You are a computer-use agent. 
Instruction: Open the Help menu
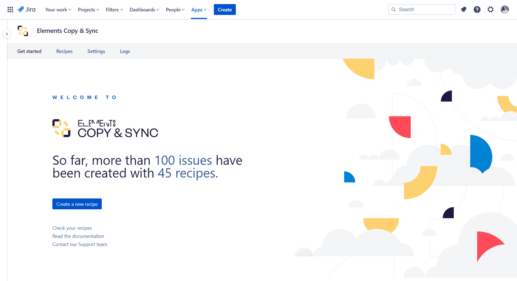[x=477, y=9]
